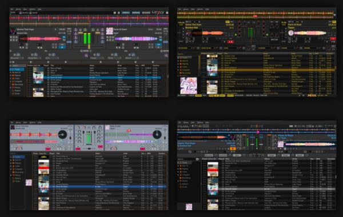Screen dimensions: 343x217
Task: Expand the Playlists node in the light-gray window
Action: [x=11, y=163]
